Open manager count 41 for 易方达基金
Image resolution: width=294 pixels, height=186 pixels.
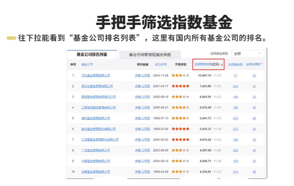pyautogui.click(x=254, y=86)
